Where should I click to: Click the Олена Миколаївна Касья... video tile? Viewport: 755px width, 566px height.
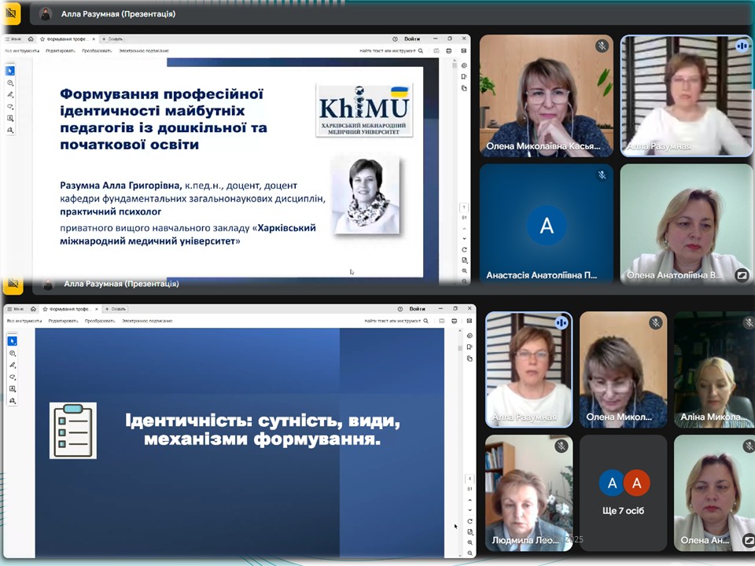[x=546, y=94]
